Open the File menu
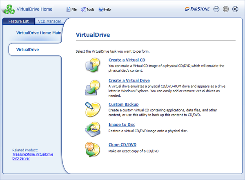245x180 pixels. point(71,9)
